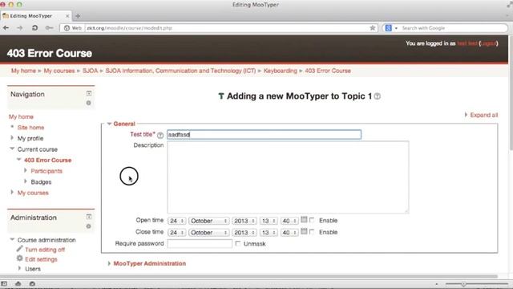
Task: Click Navigation block actions gear icon
Action: (88, 103)
